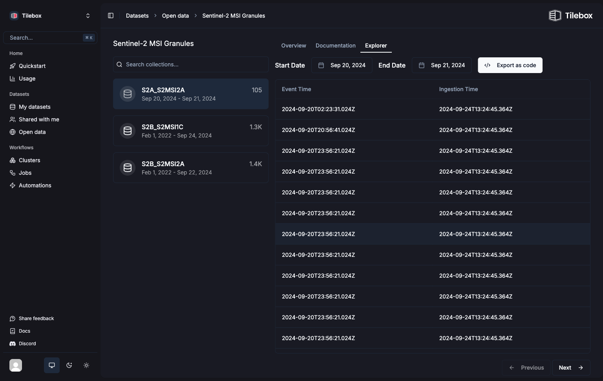Click Sentinel-2 MSI Granules breadcrumb
Image resolution: width=603 pixels, height=381 pixels.
(x=234, y=16)
